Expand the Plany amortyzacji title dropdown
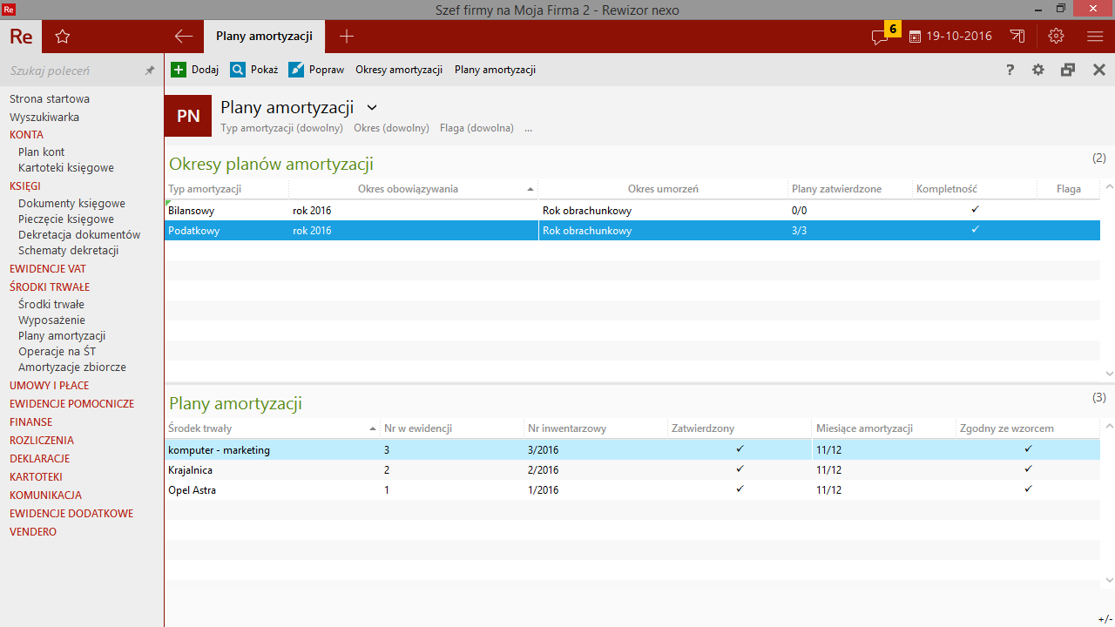 (372, 108)
